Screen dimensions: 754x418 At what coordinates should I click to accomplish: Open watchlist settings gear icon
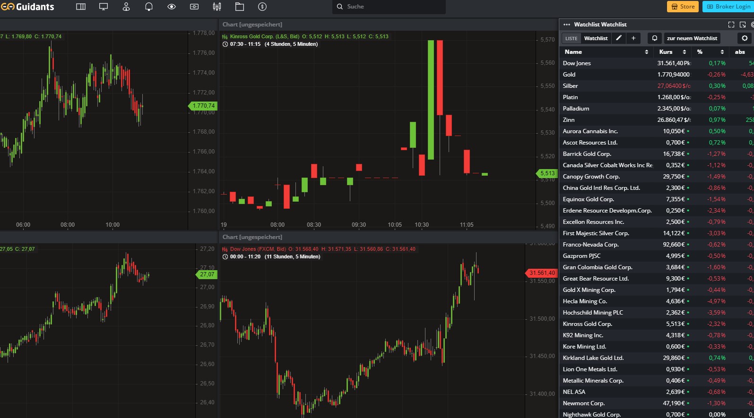coord(745,38)
